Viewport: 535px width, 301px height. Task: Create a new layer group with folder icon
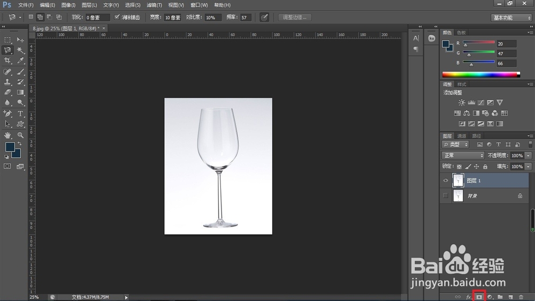point(500,297)
